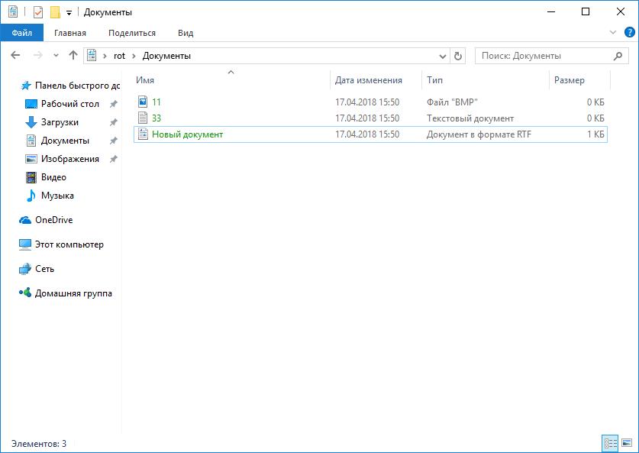Click the Properties icon in the quick access toolbar
This screenshot has height=453, width=639.
pyautogui.click(x=38, y=12)
